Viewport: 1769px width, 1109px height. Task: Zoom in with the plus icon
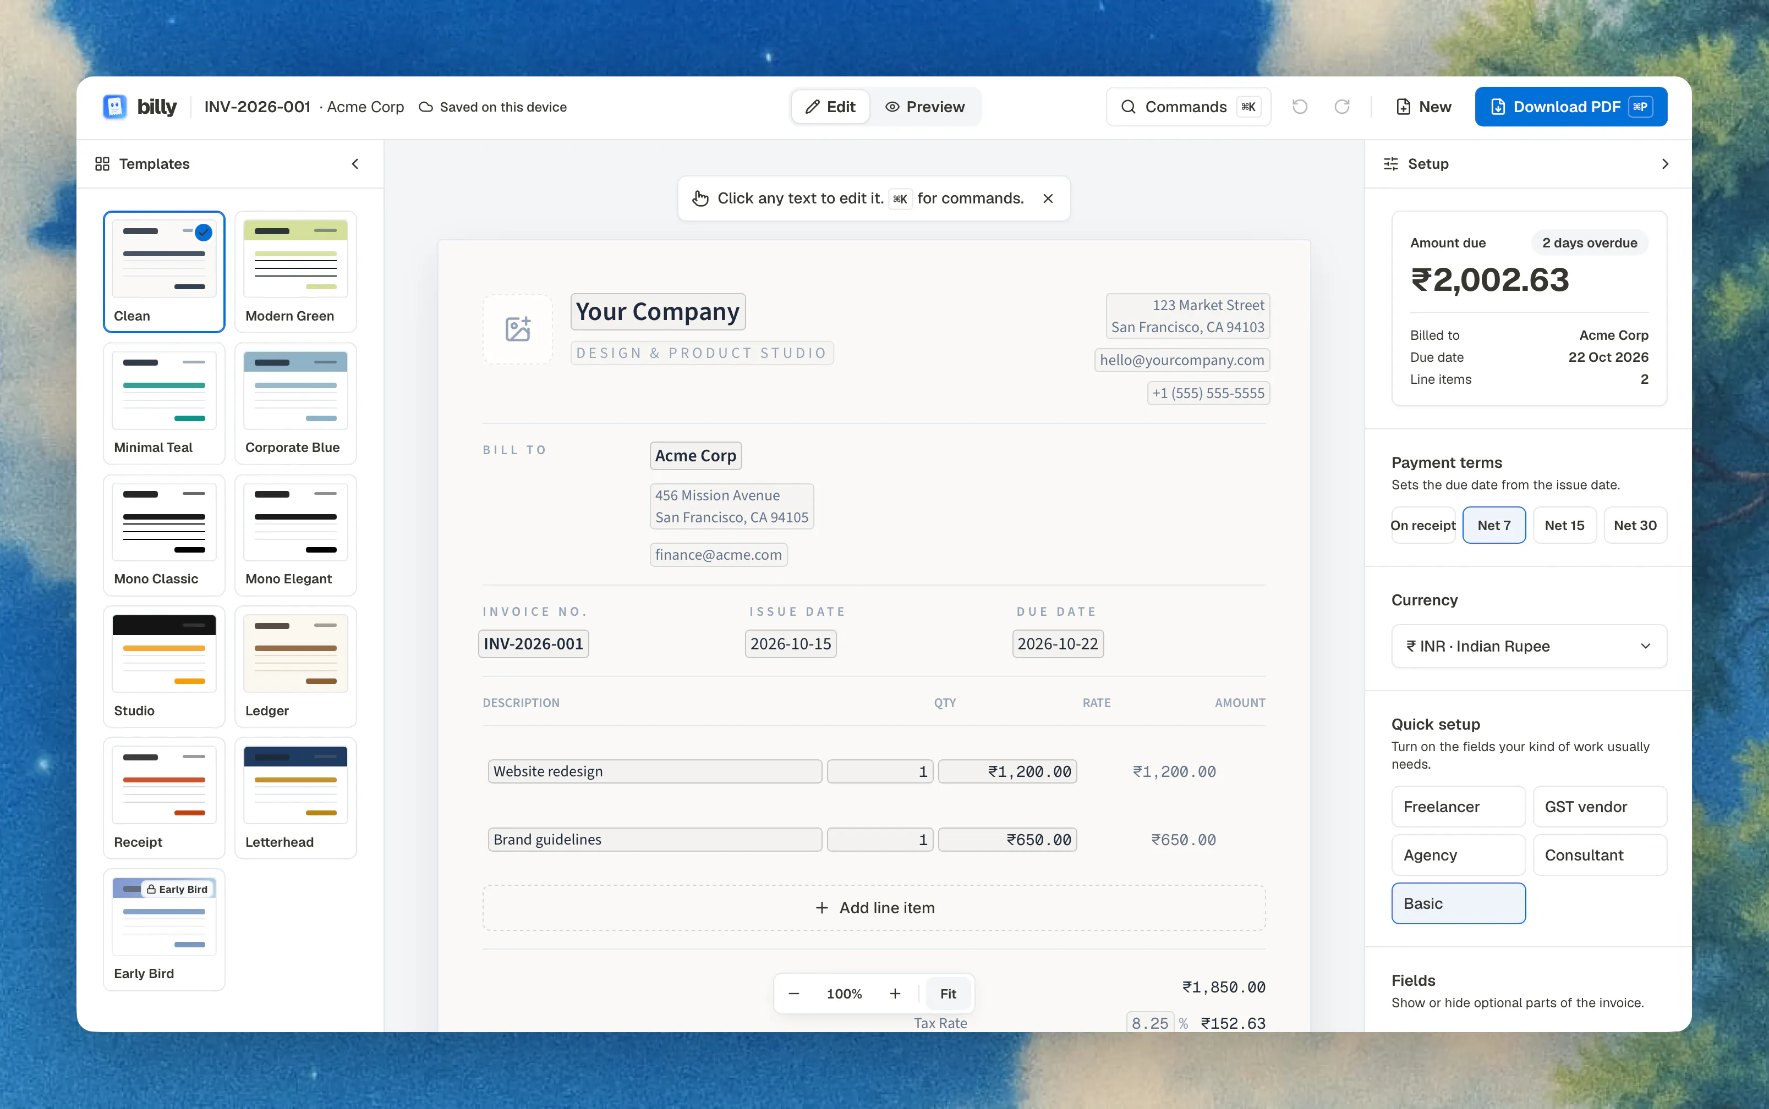[895, 993]
